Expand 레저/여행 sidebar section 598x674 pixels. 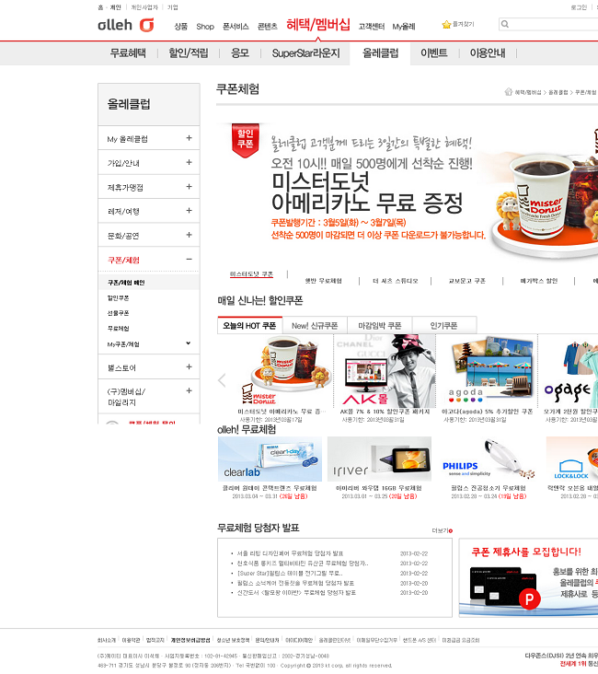[189, 210]
